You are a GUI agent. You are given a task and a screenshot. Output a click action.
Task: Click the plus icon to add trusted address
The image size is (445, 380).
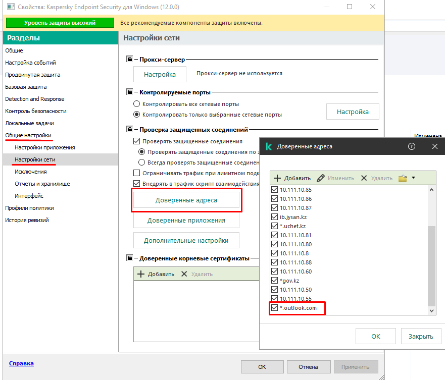277,178
